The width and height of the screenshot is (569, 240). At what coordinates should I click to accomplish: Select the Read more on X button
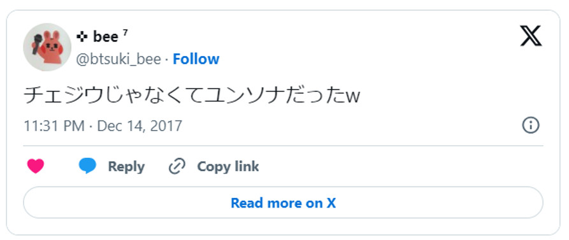click(283, 202)
